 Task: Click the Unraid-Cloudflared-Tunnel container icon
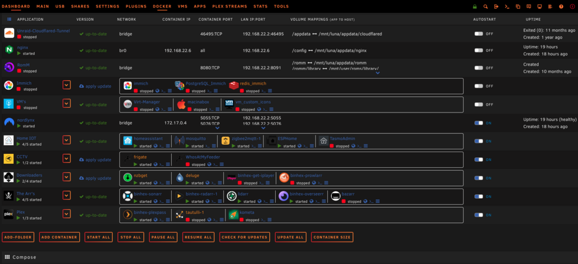click(9, 33)
